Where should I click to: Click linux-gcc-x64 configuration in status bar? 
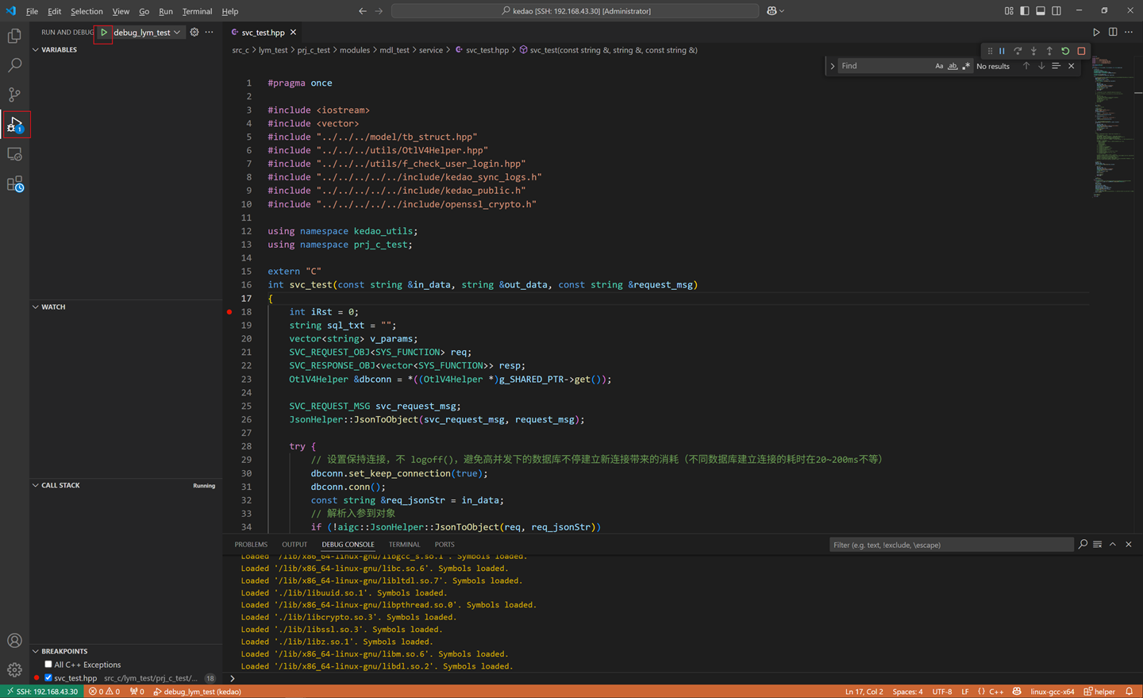click(x=1052, y=692)
